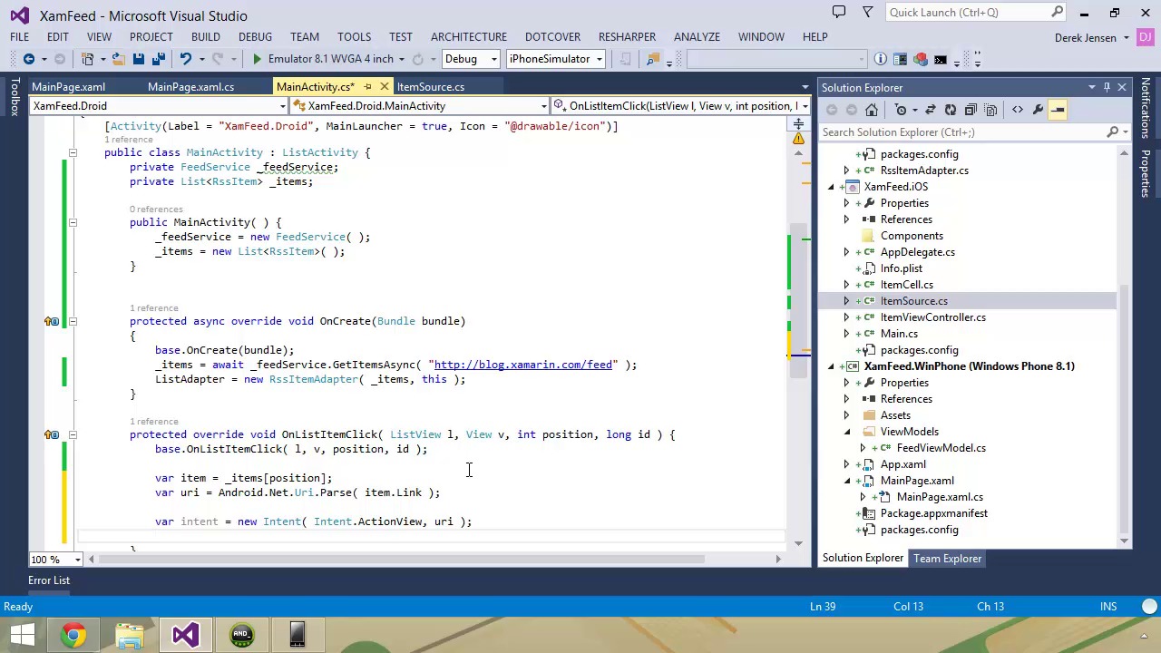Open the command prompt toolbar icon
1161x653 pixels.
pos(941,59)
